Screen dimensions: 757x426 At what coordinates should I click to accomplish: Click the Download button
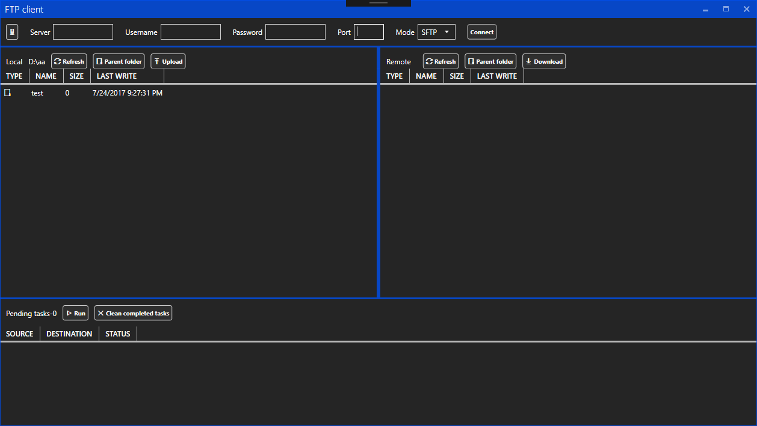(x=544, y=61)
